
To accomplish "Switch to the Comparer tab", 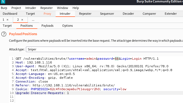I will pos(149,14).
